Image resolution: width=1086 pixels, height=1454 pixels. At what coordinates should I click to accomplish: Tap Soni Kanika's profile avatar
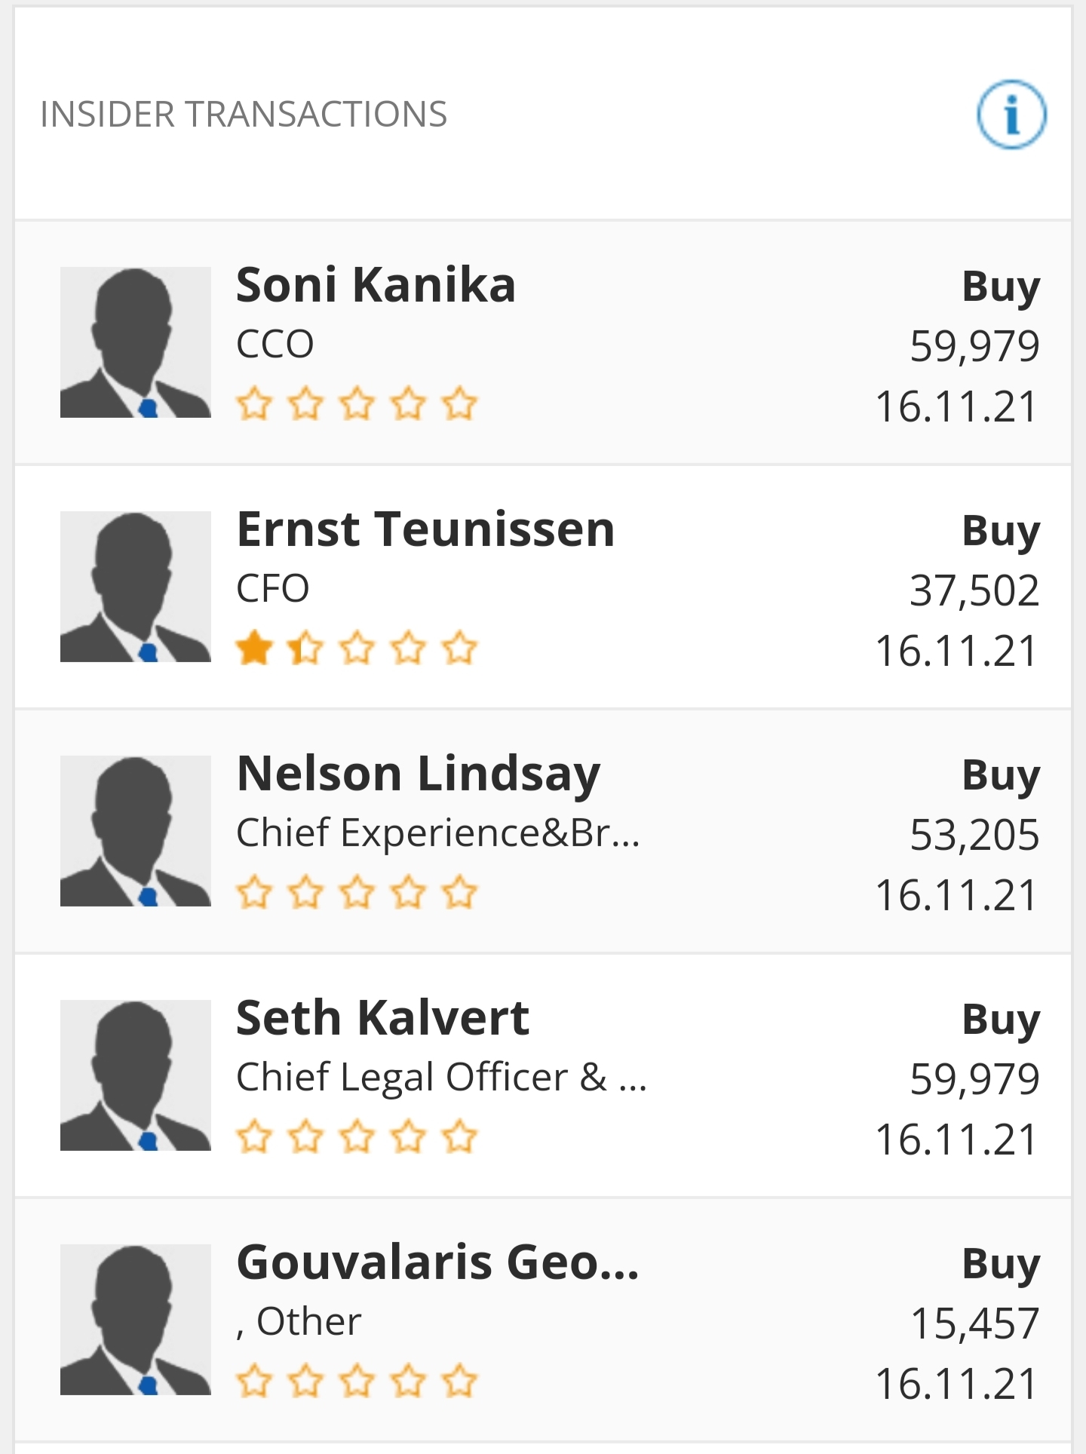136,342
